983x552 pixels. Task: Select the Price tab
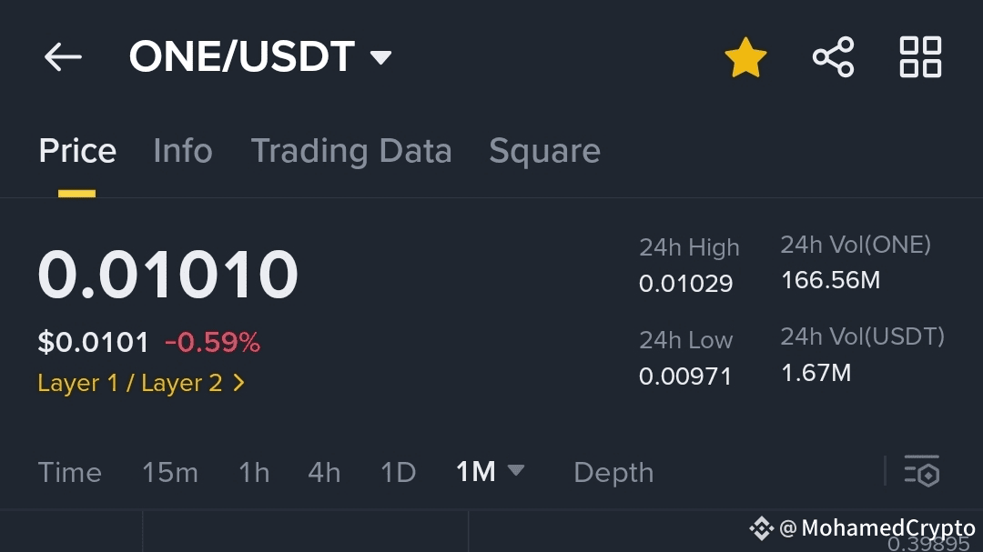pyautogui.click(x=77, y=151)
